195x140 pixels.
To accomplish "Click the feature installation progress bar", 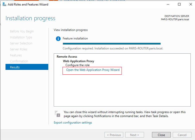I will point(112,44).
